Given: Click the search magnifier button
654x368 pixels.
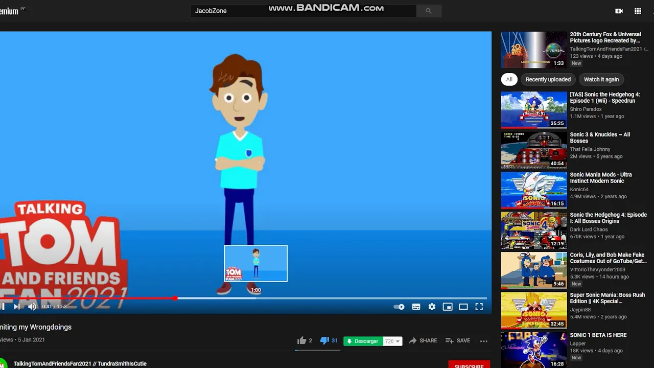Looking at the screenshot, I should (x=429, y=11).
